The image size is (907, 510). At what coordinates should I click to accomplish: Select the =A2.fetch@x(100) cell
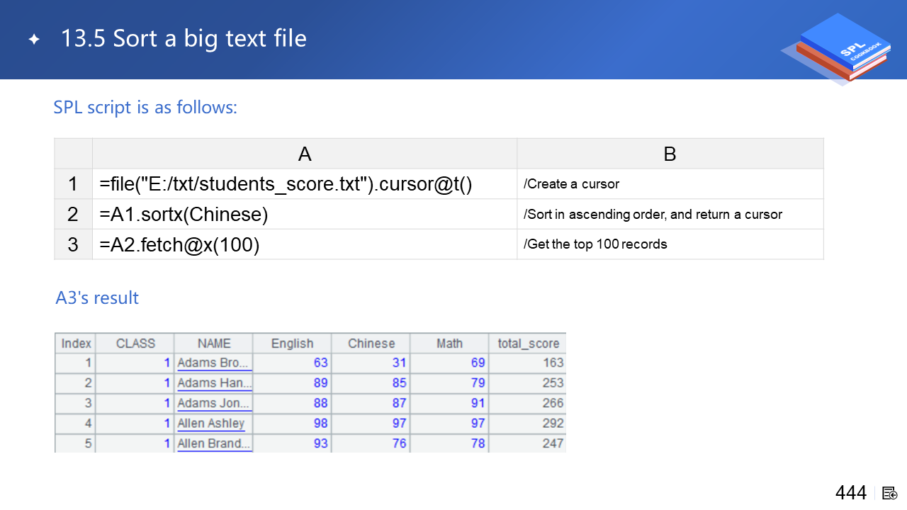[x=305, y=244]
